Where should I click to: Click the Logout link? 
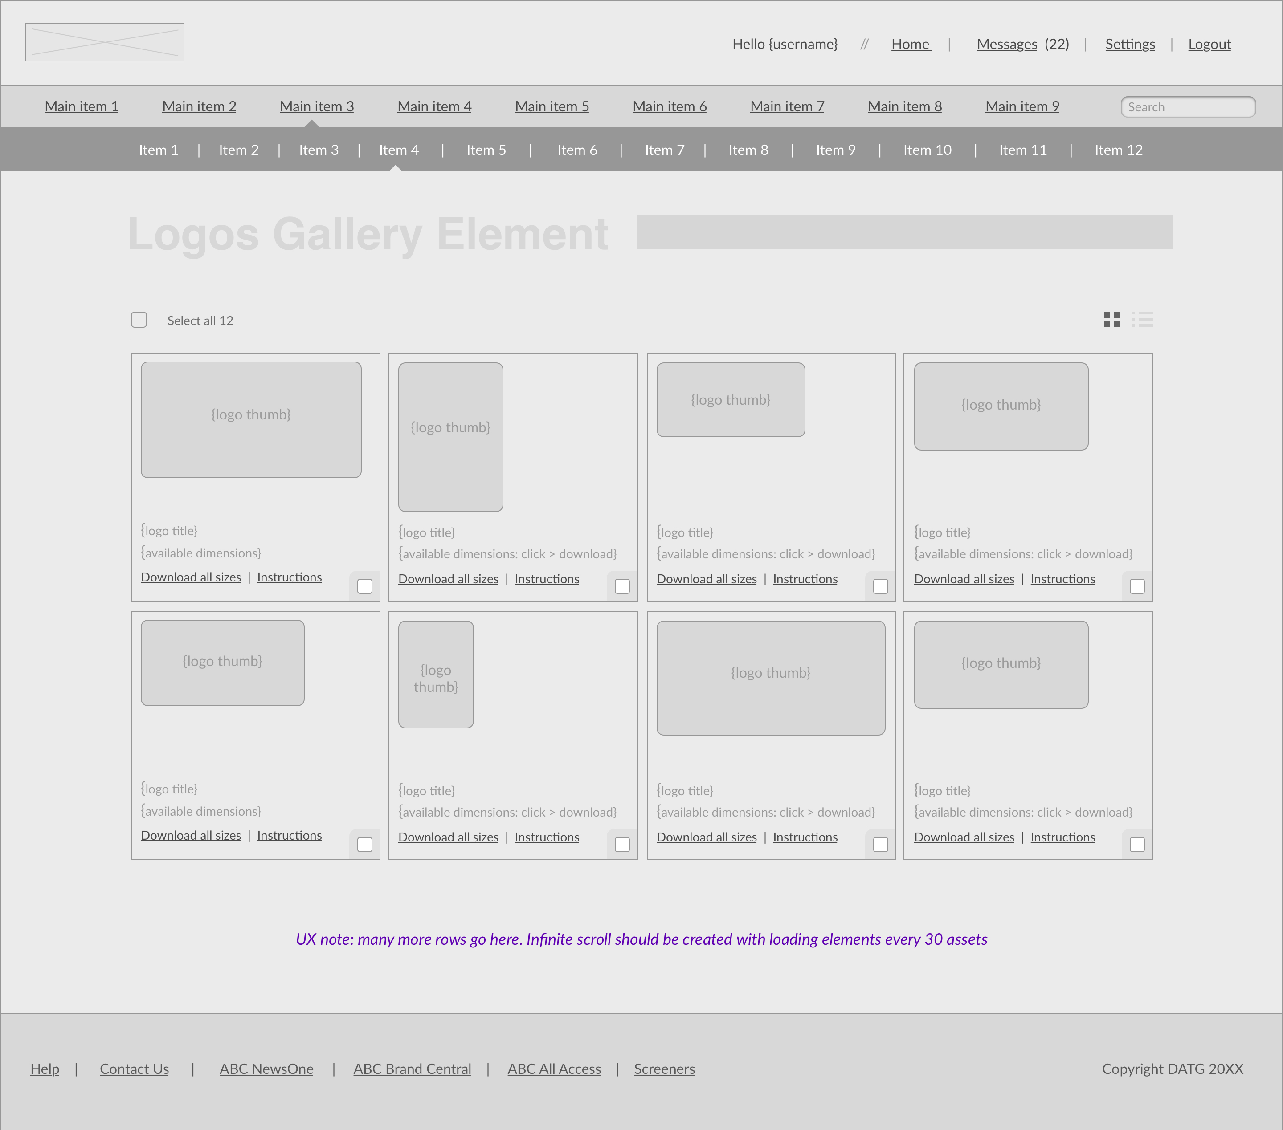click(1209, 44)
